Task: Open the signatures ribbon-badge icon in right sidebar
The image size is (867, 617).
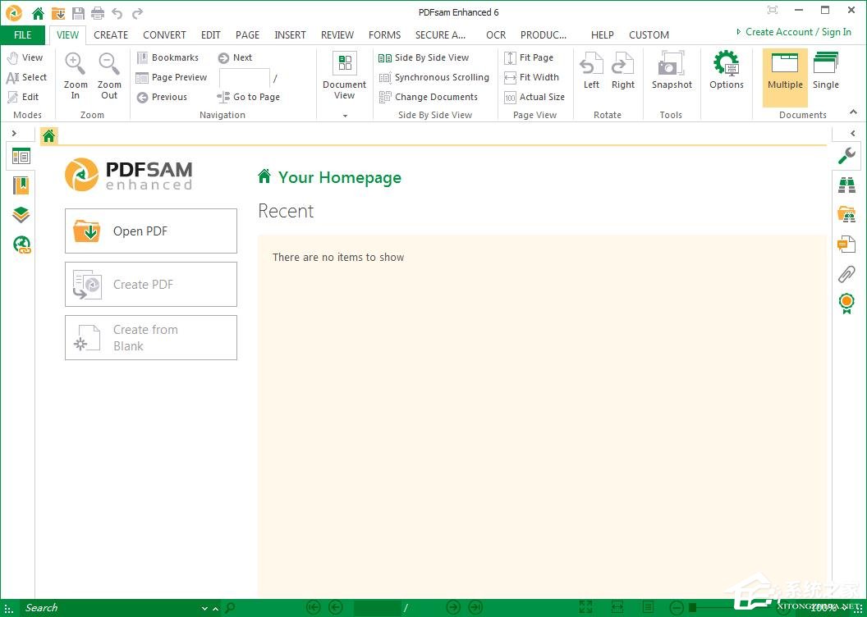Action: [846, 304]
